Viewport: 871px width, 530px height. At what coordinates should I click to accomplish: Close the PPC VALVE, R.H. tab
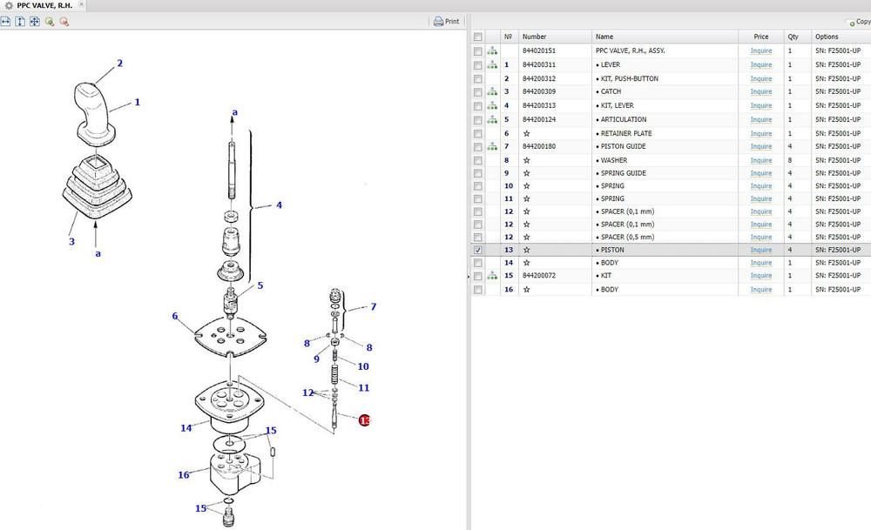[81, 4]
